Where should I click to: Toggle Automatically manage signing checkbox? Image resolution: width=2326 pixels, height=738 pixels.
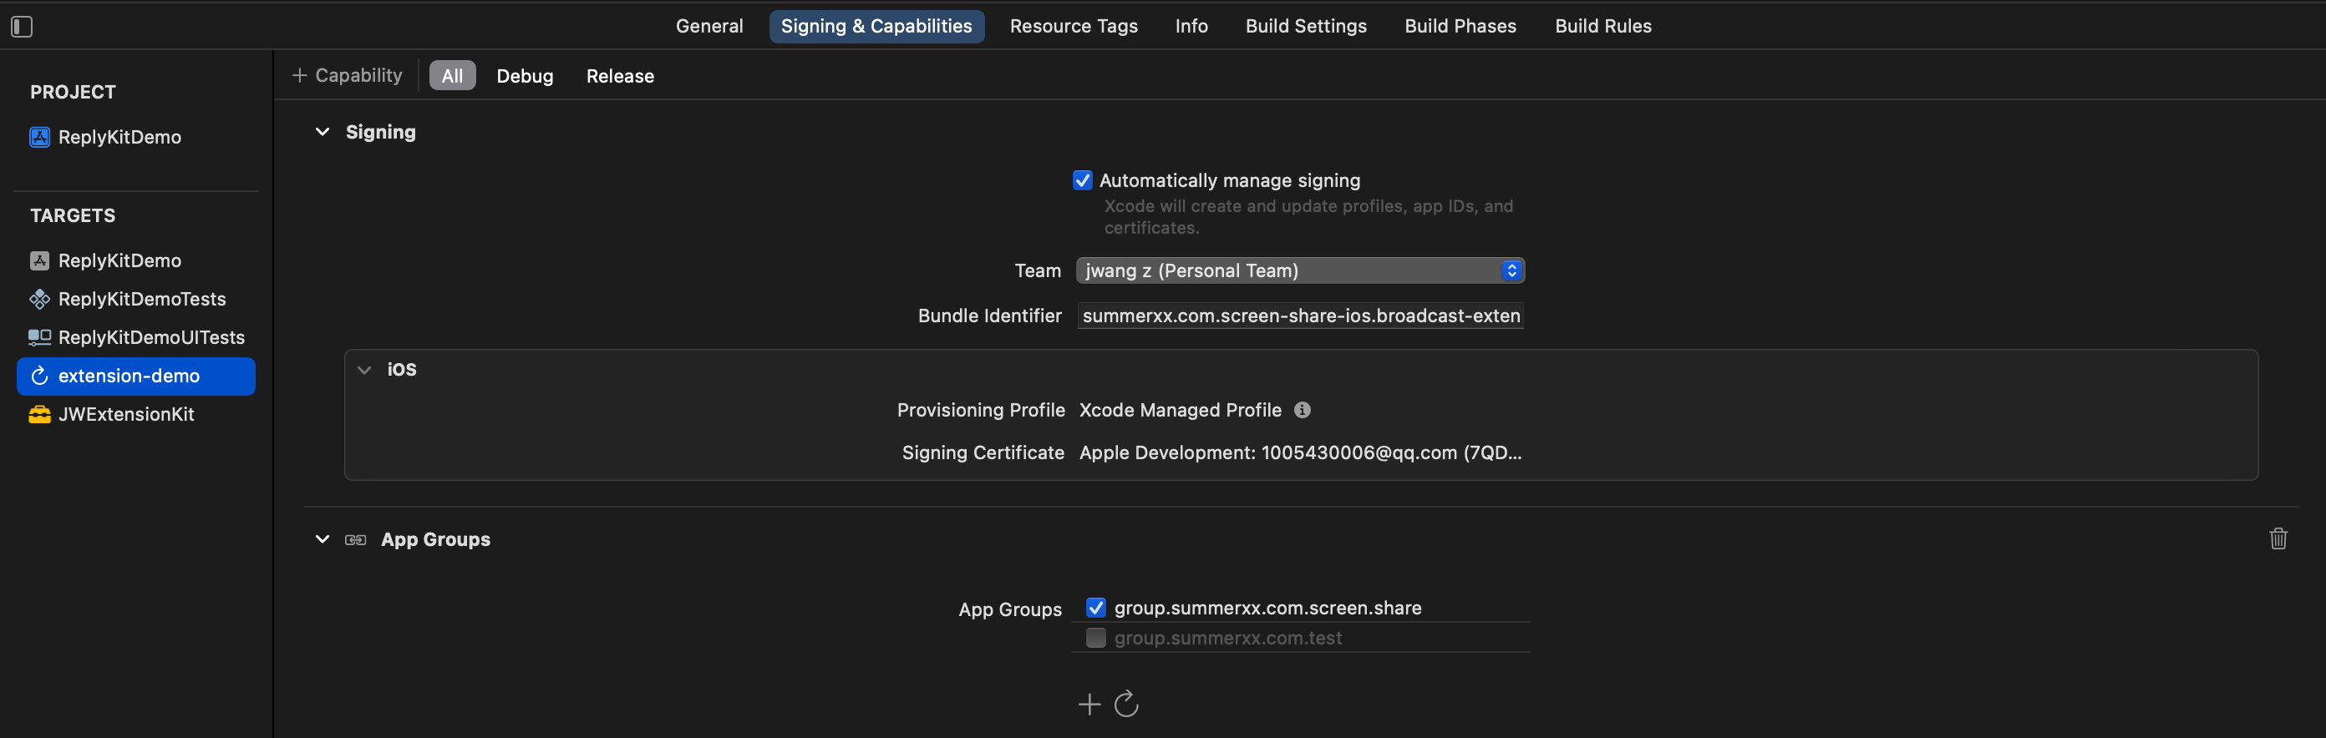tap(1082, 180)
